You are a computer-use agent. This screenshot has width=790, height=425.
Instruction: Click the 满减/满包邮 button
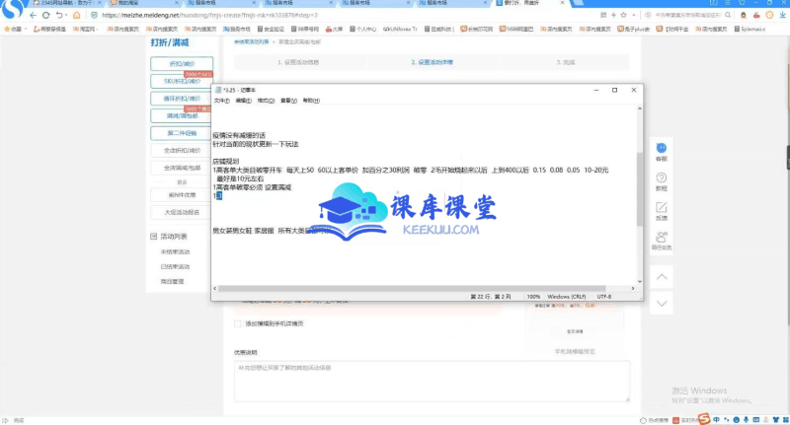pos(182,115)
